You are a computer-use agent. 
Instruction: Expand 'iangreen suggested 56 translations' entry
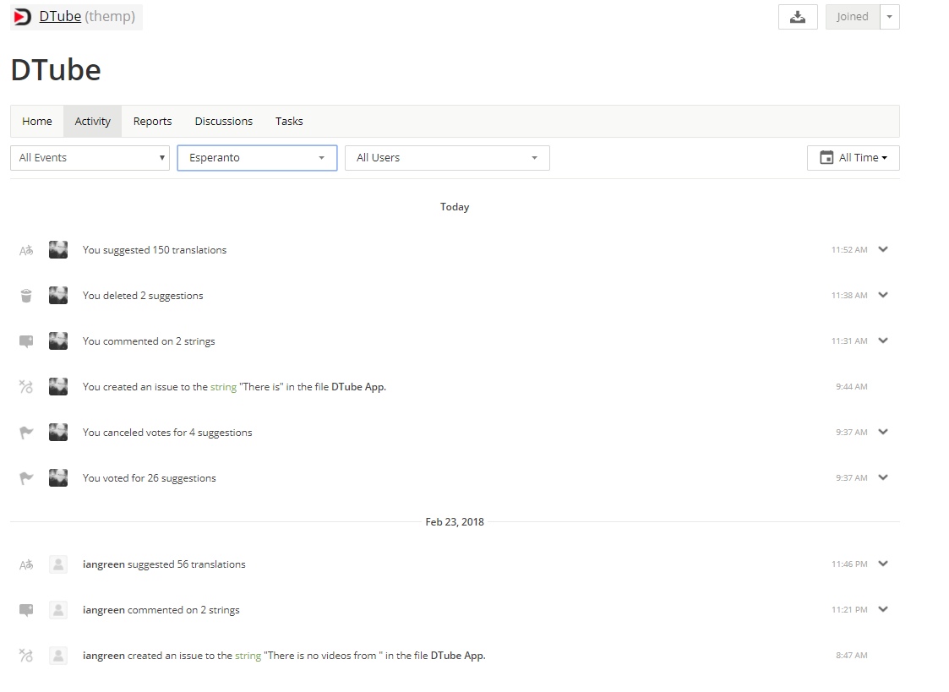click(x=883, y=564)
